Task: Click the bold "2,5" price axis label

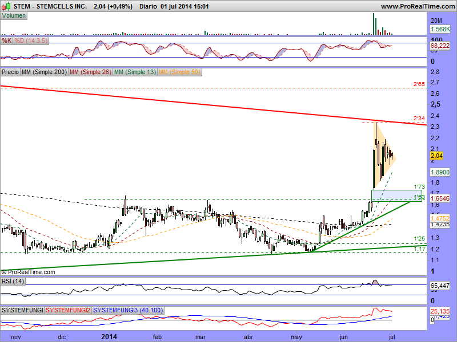Action: point(436,104)
